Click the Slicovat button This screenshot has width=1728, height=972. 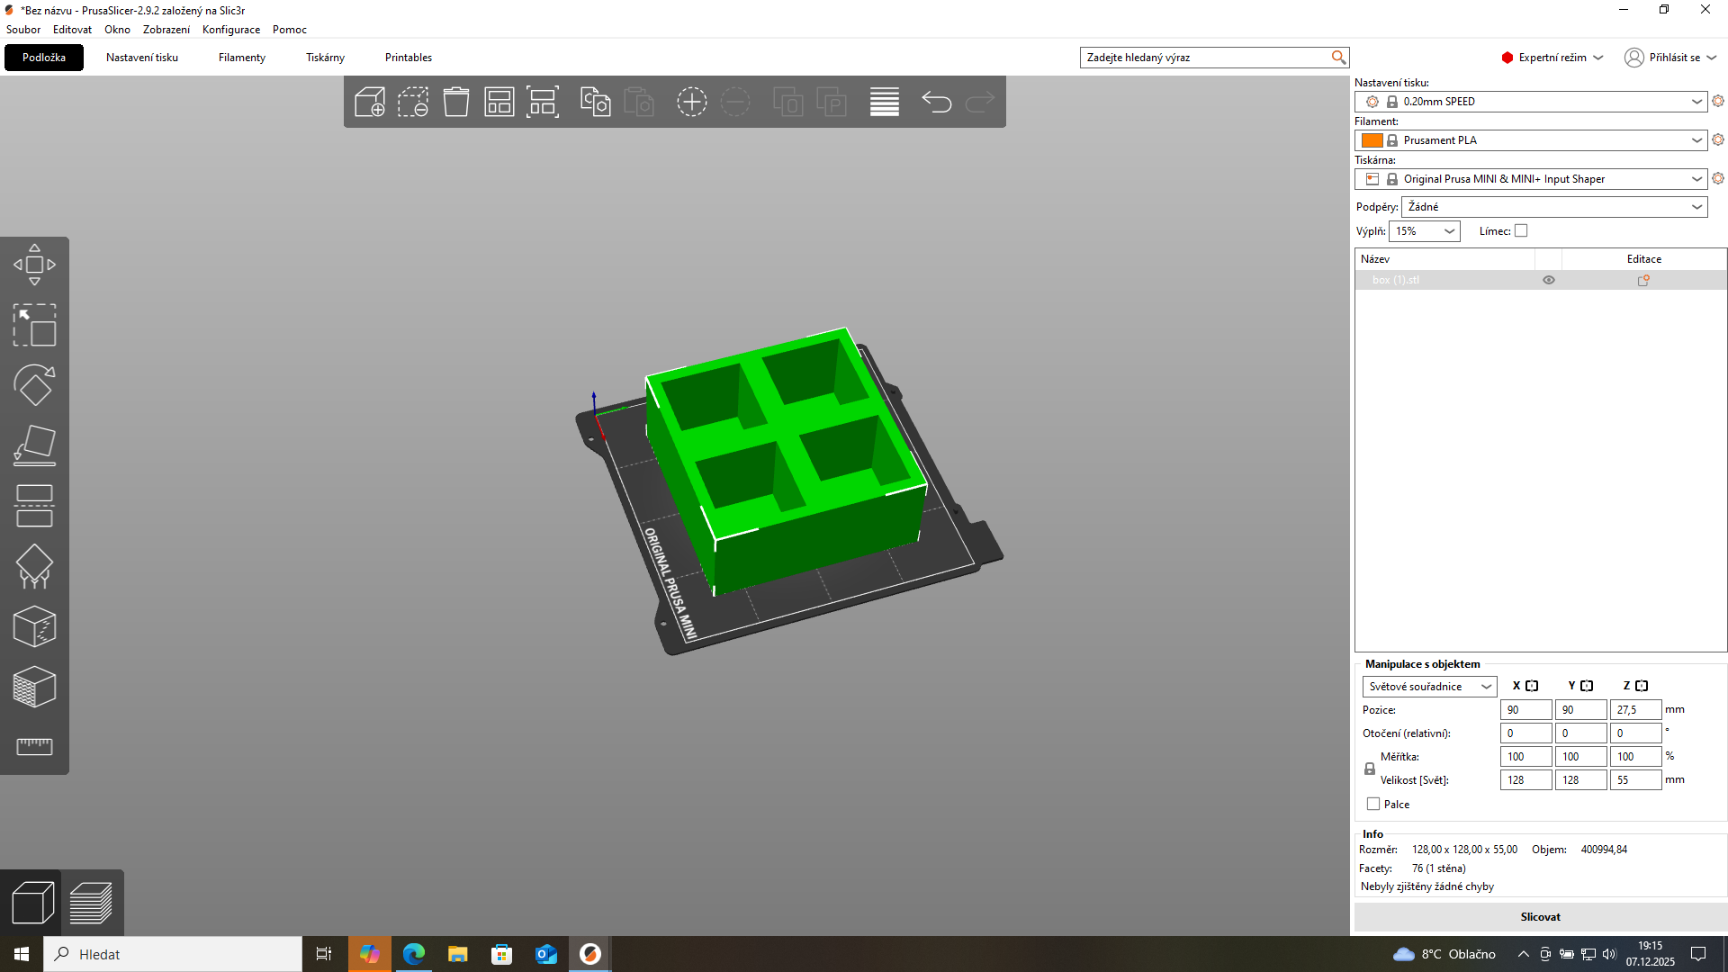tap(1540, 917)
